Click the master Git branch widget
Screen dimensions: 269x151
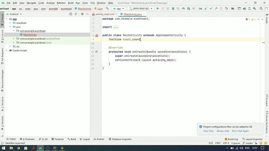click(x=248, y=143)
